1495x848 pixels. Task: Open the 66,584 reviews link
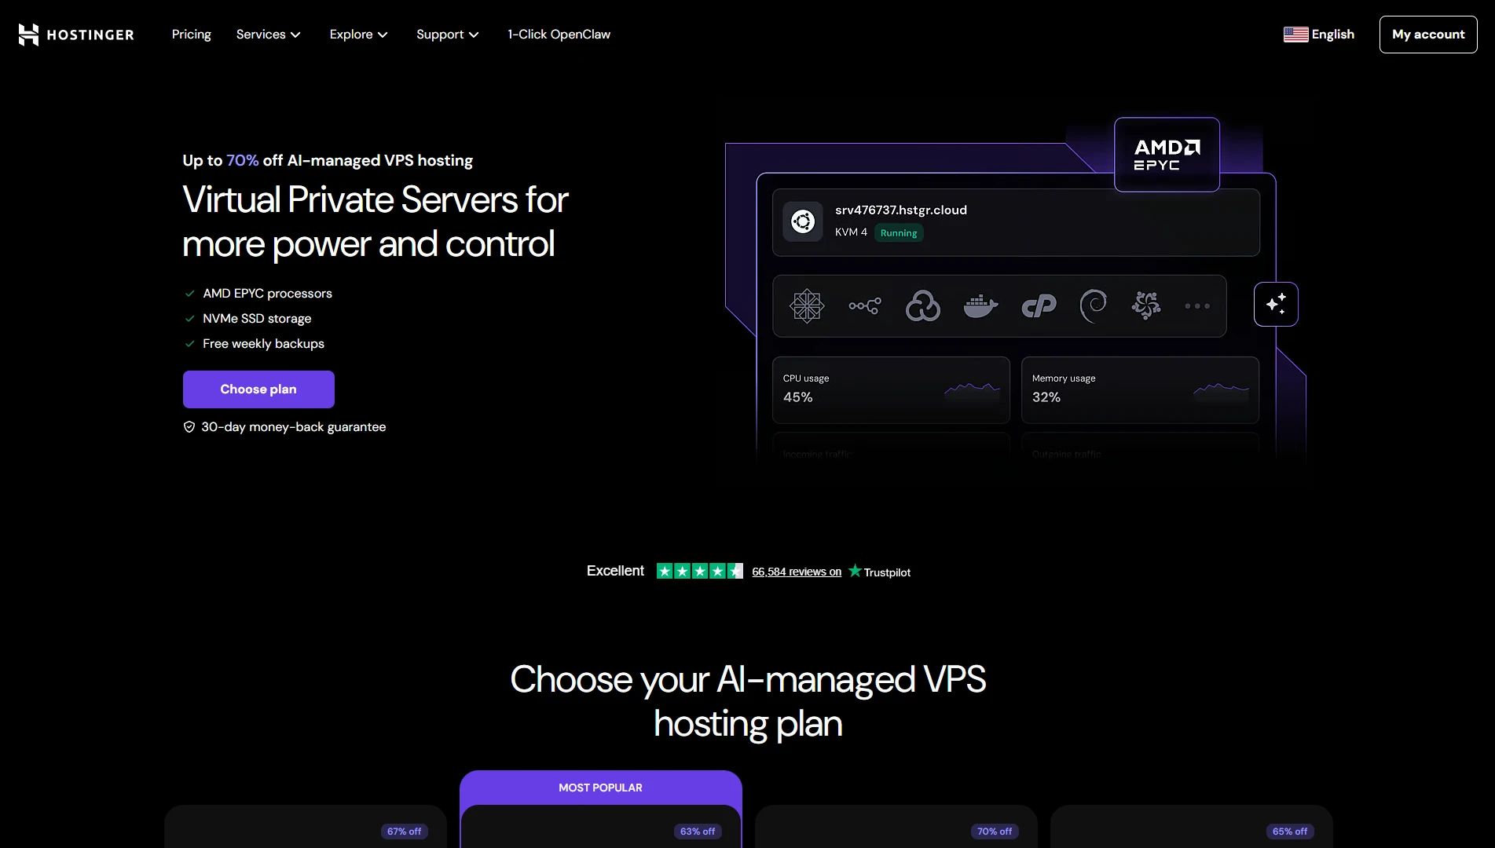coord(797,572)
